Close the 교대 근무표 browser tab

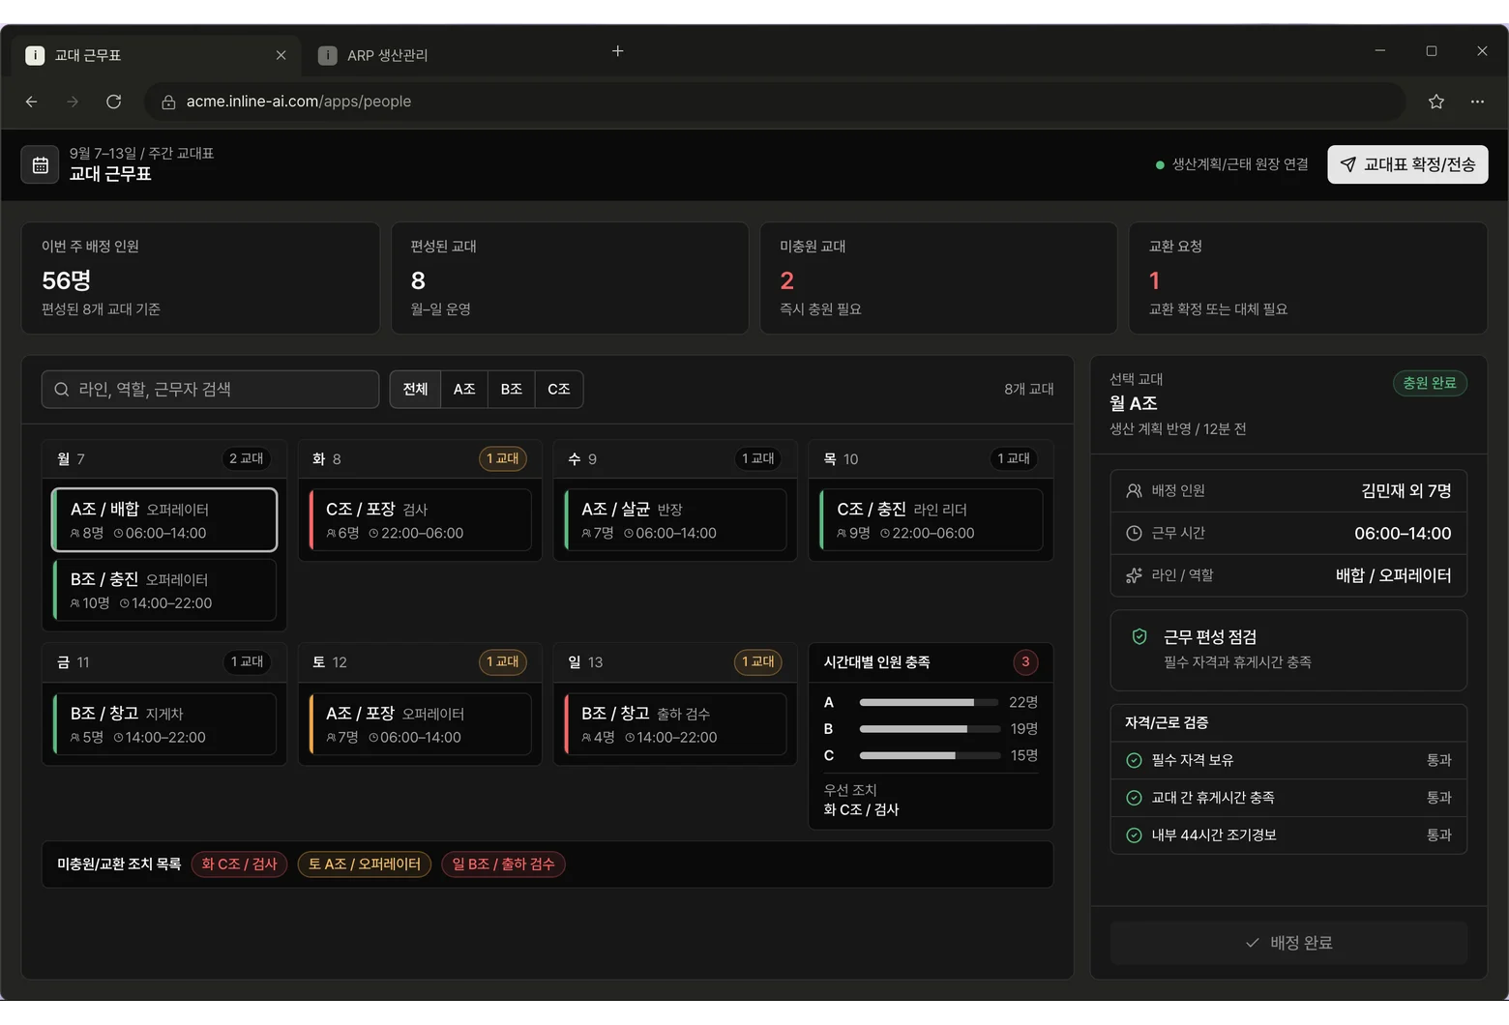point(281,55)
